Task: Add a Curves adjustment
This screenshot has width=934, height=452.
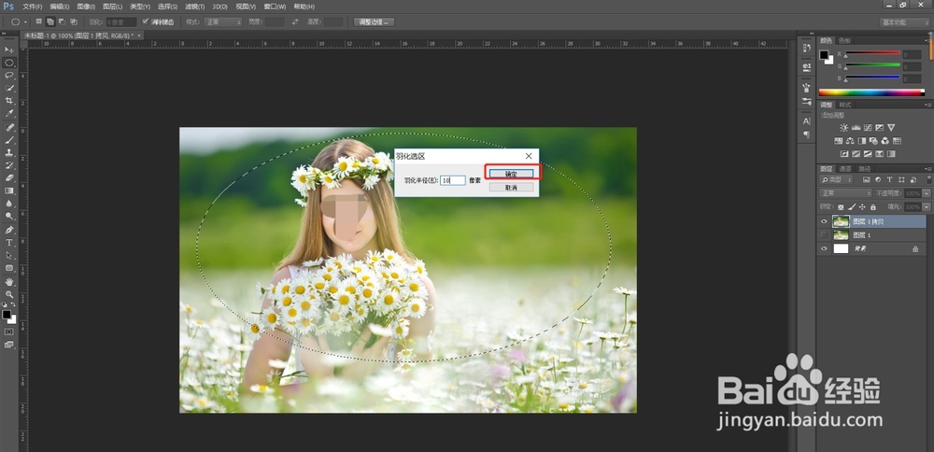Action: click(x=868, y=127)
